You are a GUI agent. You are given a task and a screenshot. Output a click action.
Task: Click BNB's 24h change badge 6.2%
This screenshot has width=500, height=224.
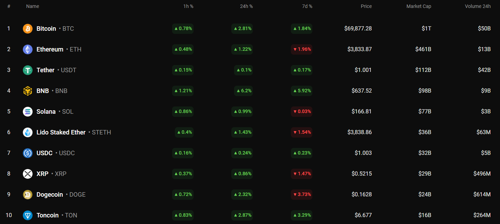click(243, 91)
